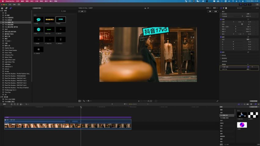The height and width of the screenshot is (146, 260).
Task: Enter full screen viewer mode
Action: coord(217,101)
